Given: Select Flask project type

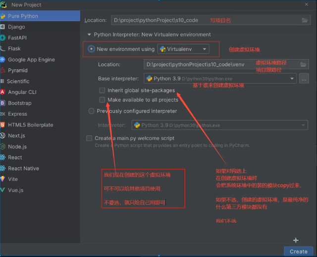Looking at the screenshot, I should [40, 48].
